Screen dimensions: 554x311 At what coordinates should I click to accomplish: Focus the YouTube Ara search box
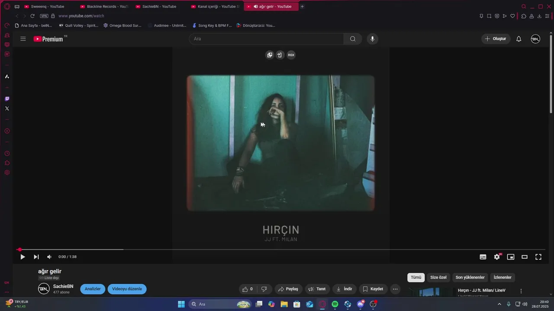pyautogui.click(x=266, y=39)
